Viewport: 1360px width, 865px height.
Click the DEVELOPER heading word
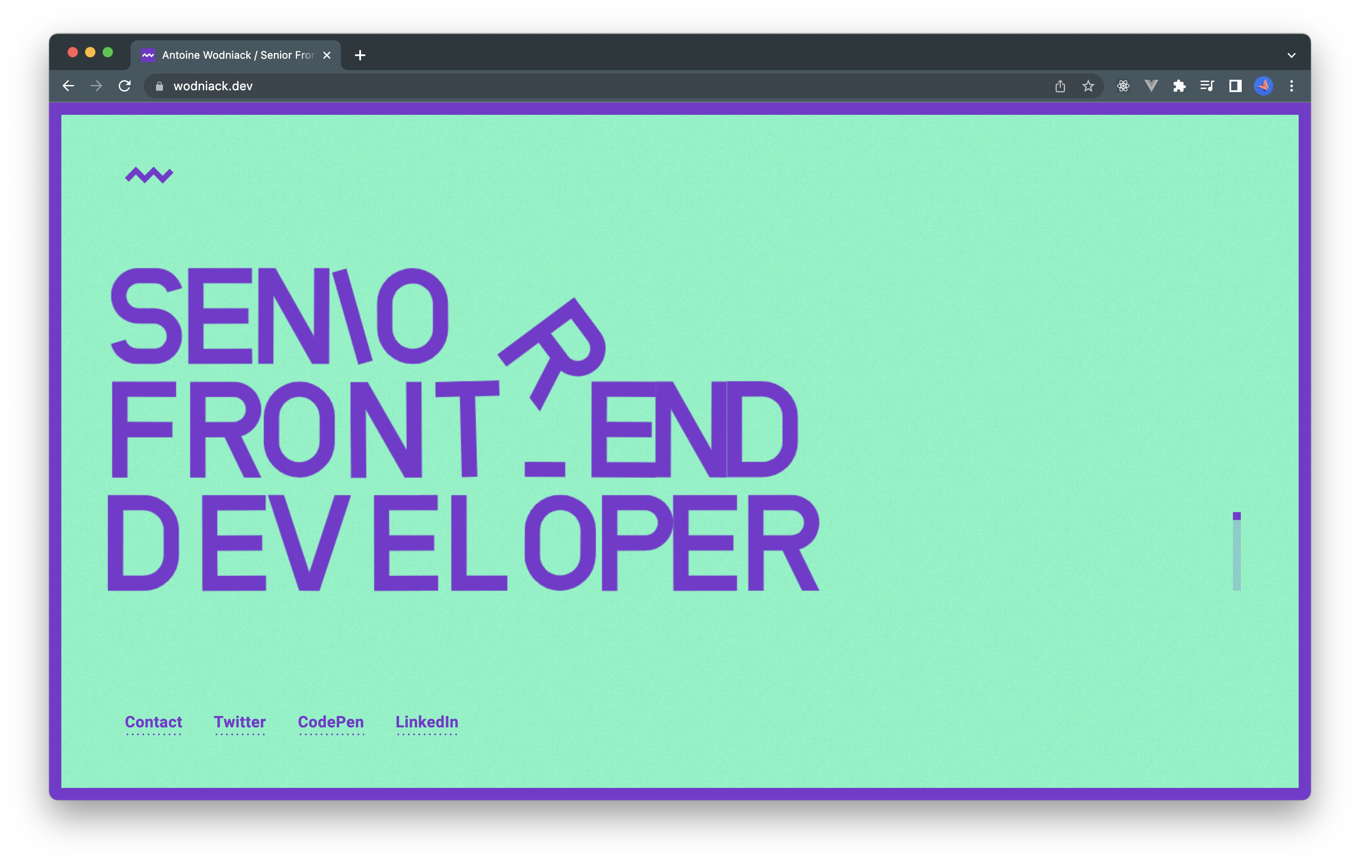(x=463, y=542)
